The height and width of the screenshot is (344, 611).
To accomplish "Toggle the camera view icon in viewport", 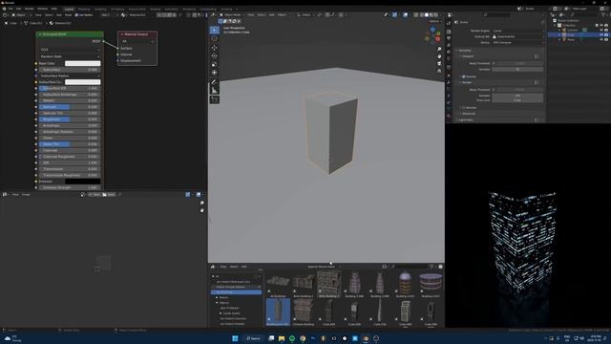I will point(439,63).
